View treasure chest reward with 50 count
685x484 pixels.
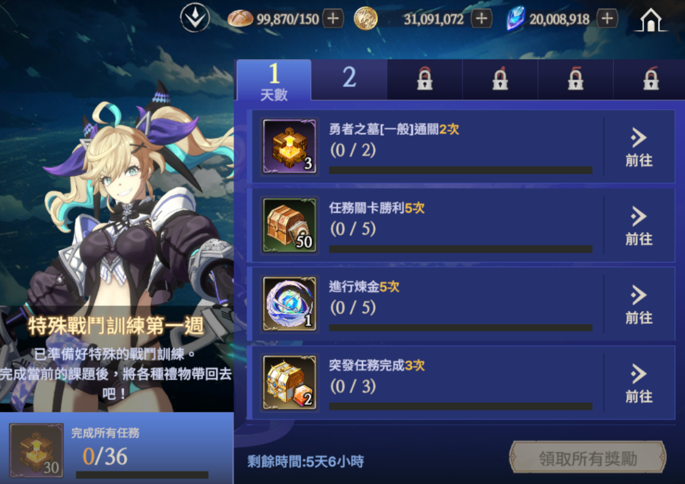click(x=289, y=225)
